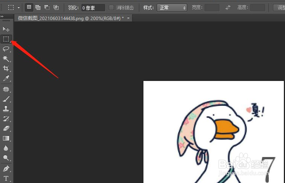
Task: Click the height (高度) input field
Action: pyautogui.click(x=257, y=8)
